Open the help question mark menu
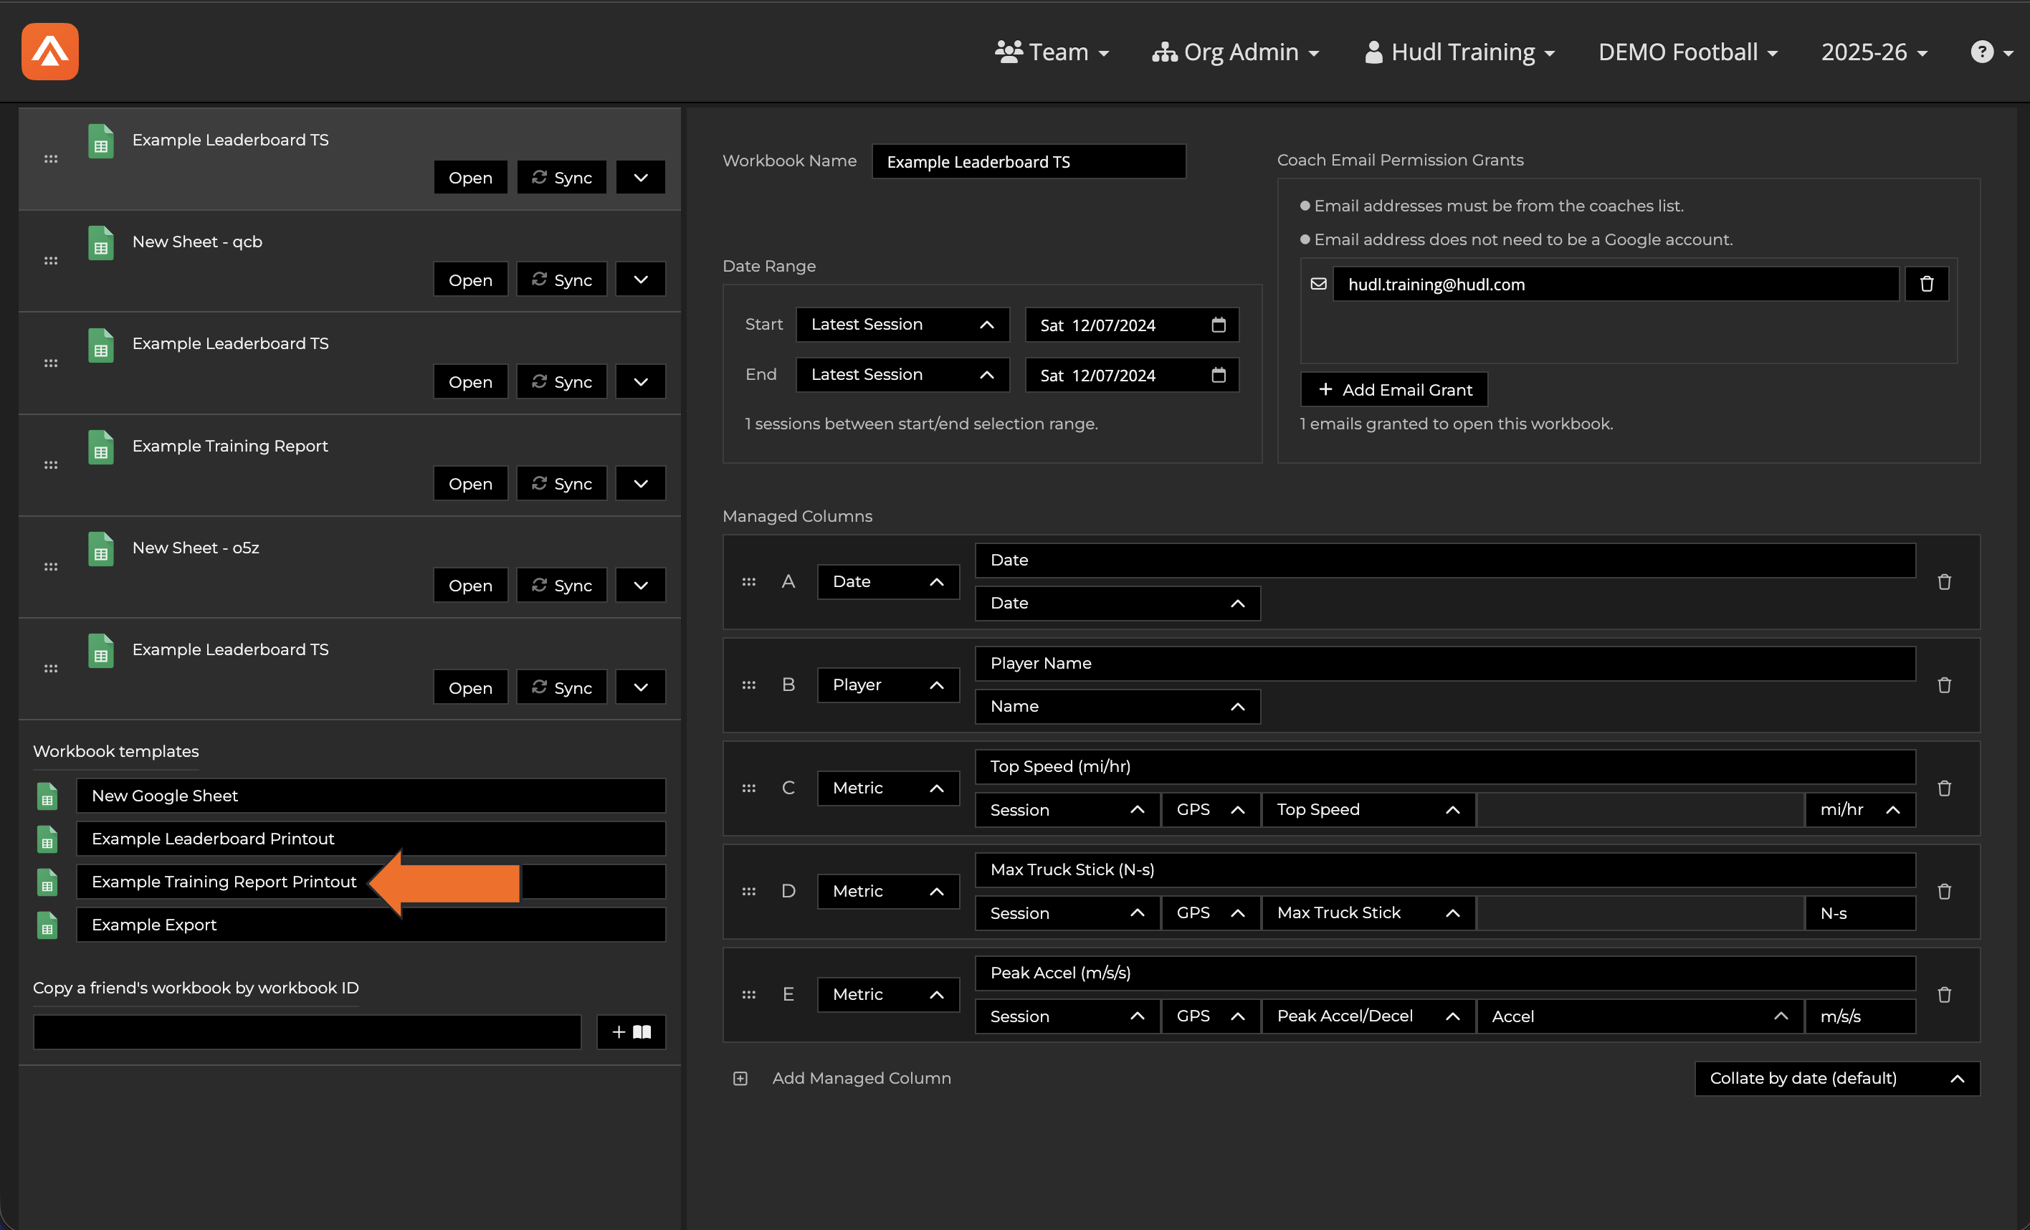 pyautogui.click(x=1991, y=52)
